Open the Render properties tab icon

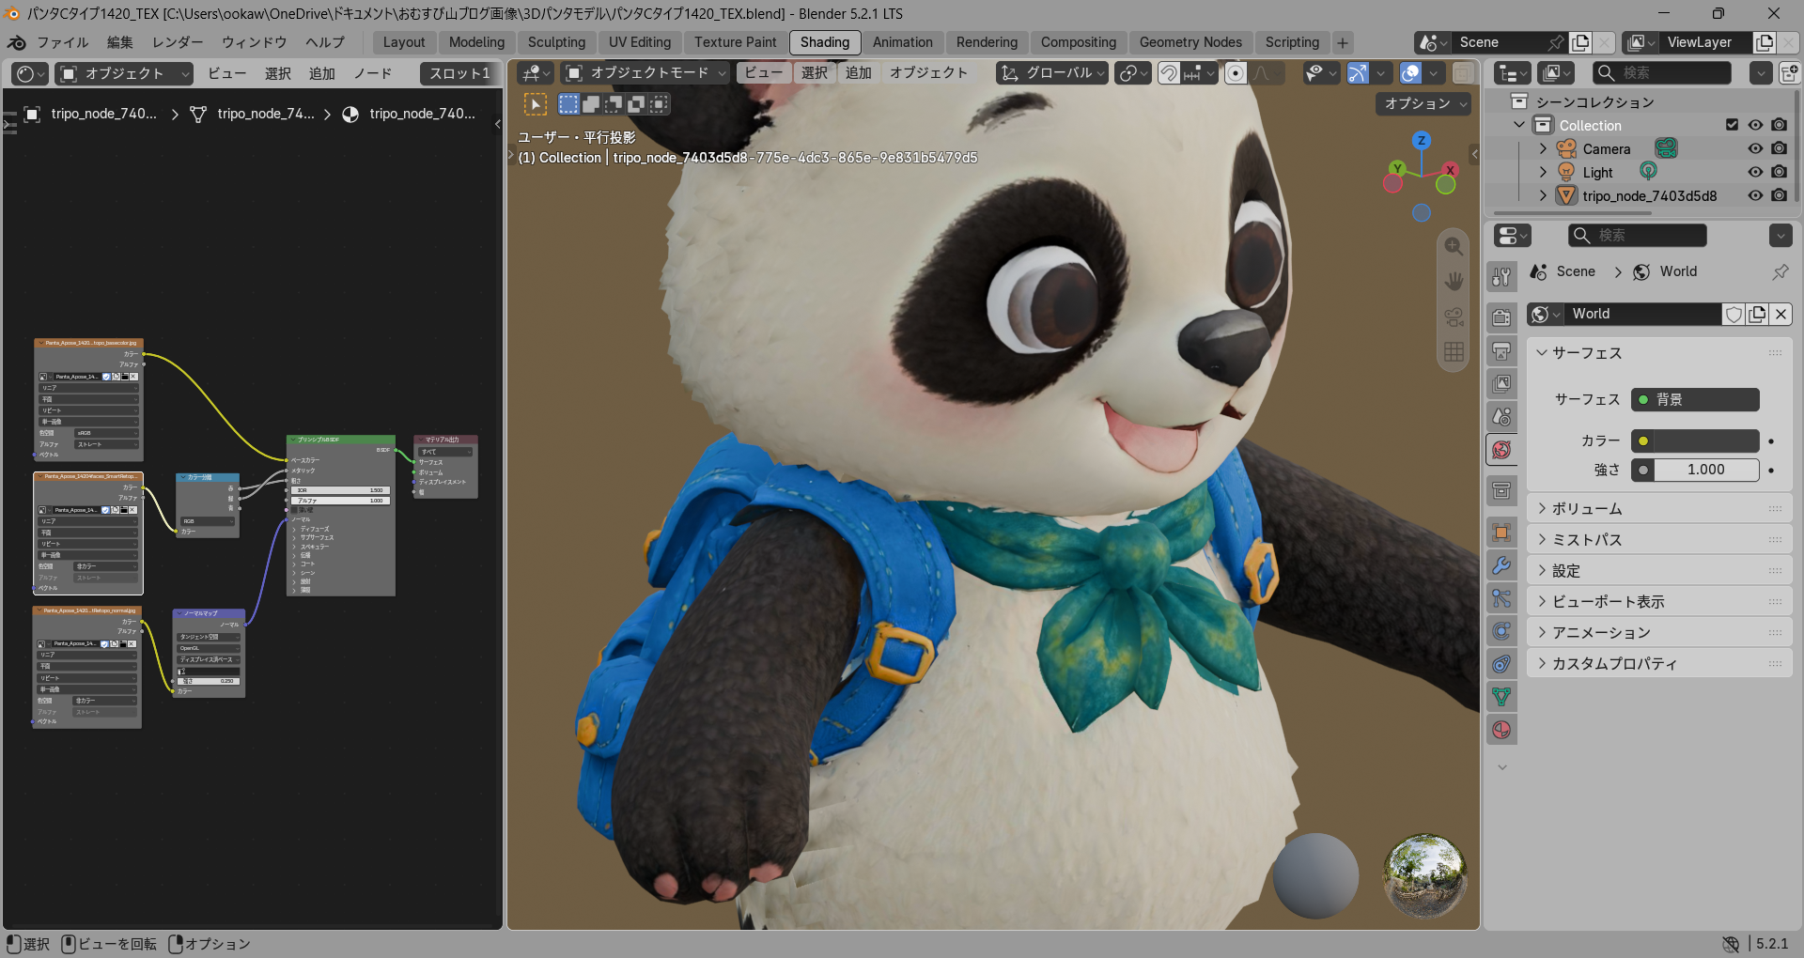click(x=1501, y=317)
